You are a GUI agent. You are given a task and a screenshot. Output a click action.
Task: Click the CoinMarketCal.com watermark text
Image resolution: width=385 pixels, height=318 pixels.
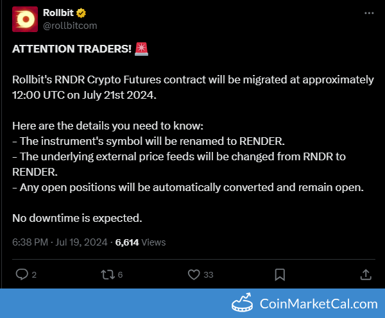tap(318, 303)
